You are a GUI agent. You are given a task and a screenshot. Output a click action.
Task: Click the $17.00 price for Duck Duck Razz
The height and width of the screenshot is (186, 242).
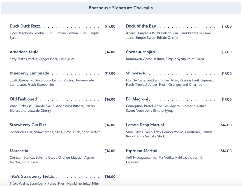[110, 27]
